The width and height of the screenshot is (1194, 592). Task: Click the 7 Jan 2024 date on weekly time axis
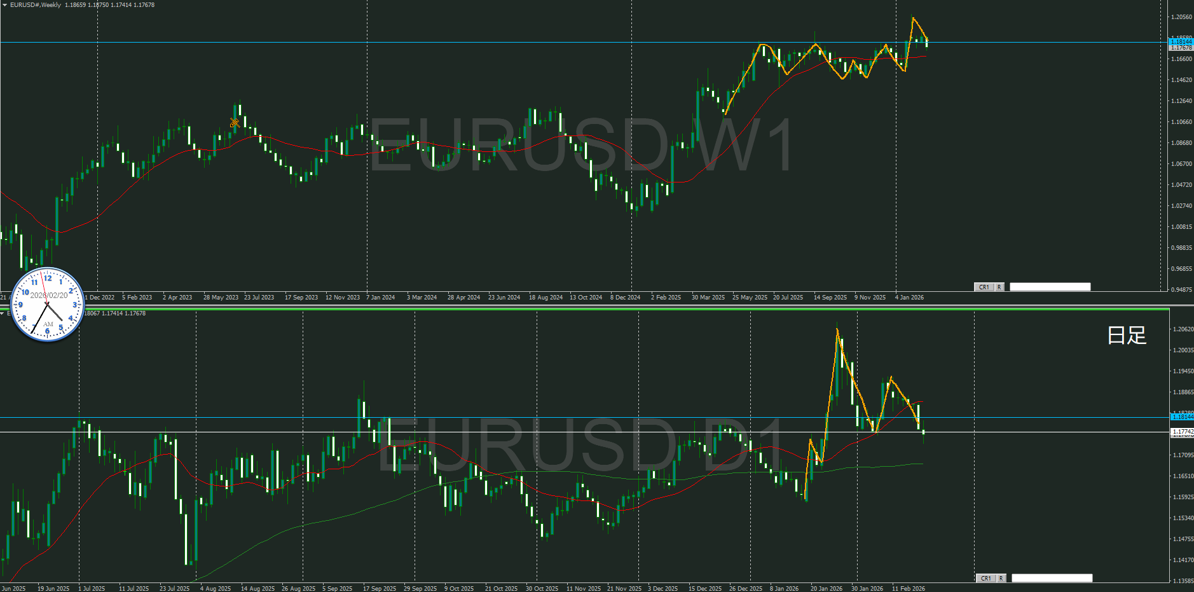[x=381, y=298]
